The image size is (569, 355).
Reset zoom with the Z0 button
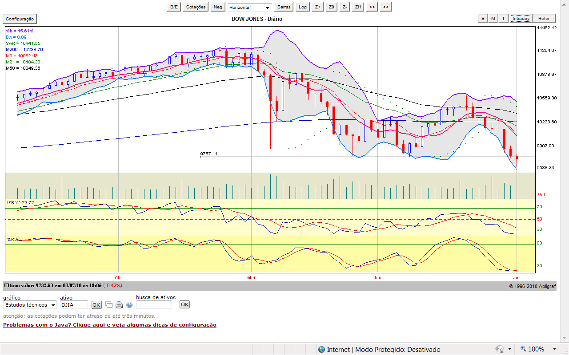(331, 7)
